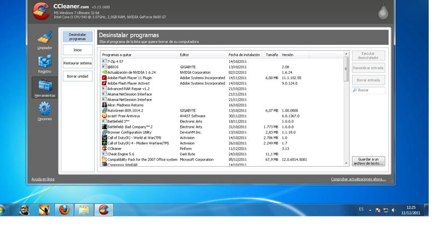Viewport: 438px width, 246px height.
Task: Open the Action Center flag tray icon
Action: [378, 210]
